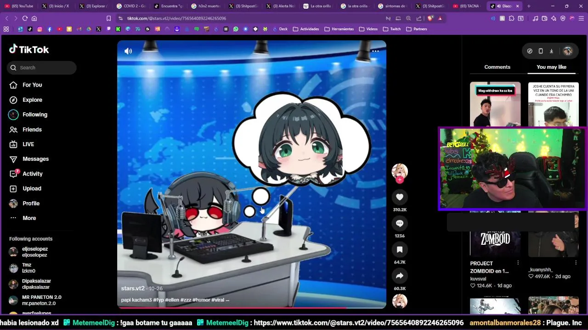Expand the video caption with more ellipsis
Viewport: 588px width, 330px height.
[227, 300]
